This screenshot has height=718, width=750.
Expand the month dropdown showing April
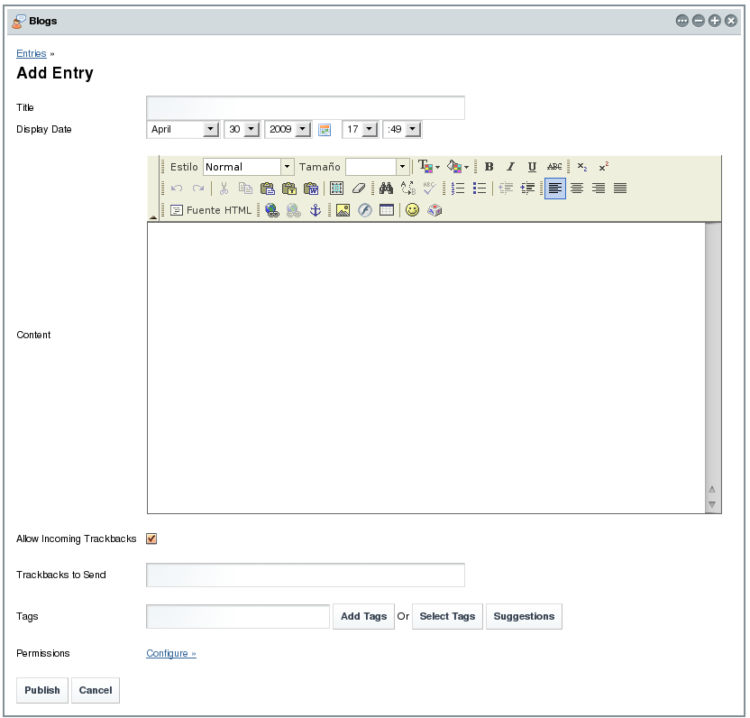[211, 130]
